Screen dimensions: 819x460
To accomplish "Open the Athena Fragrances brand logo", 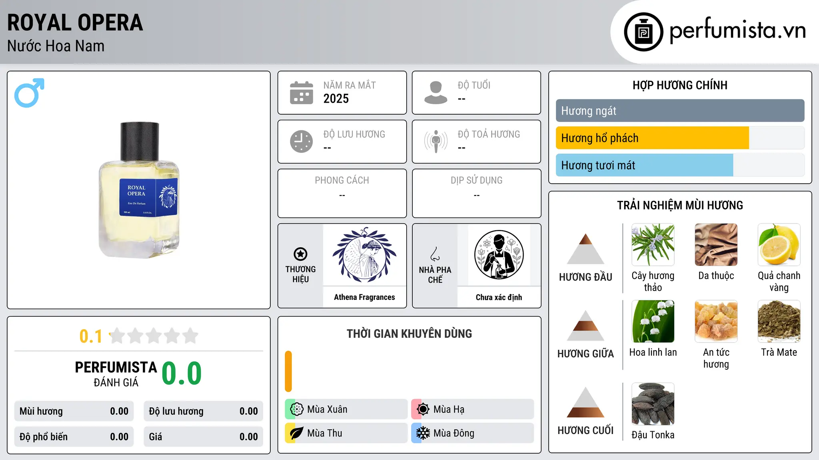I will click(x=364, y=255).
